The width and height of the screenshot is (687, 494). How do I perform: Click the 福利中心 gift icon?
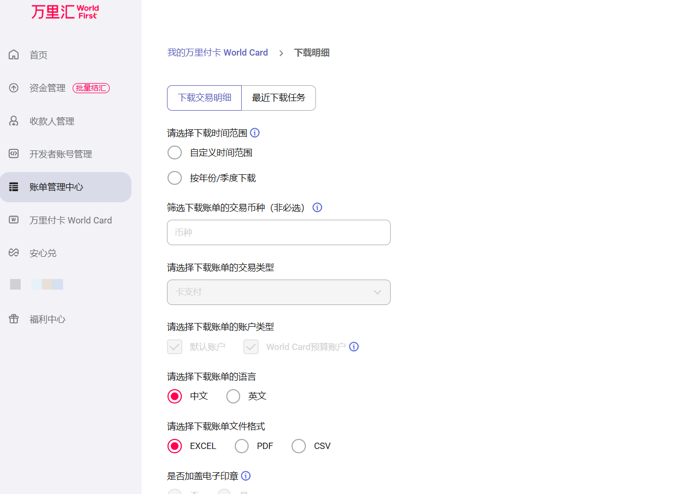coord(14,319)
